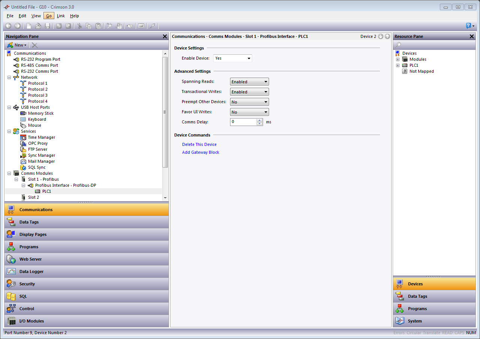Collapse the Services tree node
This screenshot has height=339, width=480.
(9, 131)
